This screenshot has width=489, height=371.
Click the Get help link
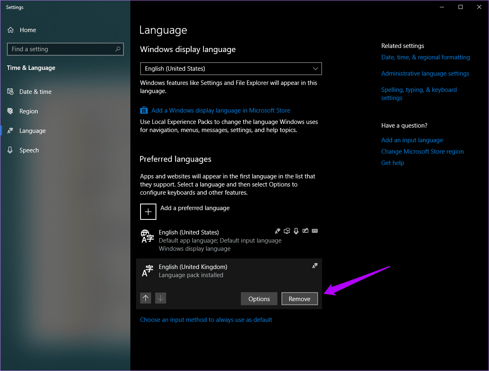point(393,163)
